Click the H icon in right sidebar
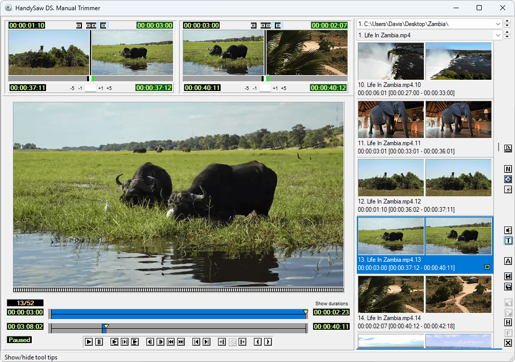 tap(508, 322)
